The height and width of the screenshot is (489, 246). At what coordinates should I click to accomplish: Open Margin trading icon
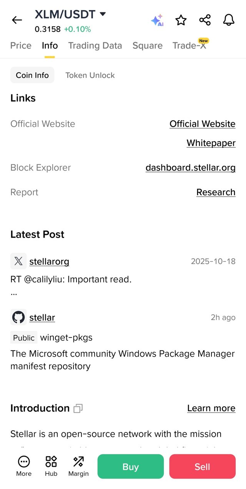(x=78, y=465)
